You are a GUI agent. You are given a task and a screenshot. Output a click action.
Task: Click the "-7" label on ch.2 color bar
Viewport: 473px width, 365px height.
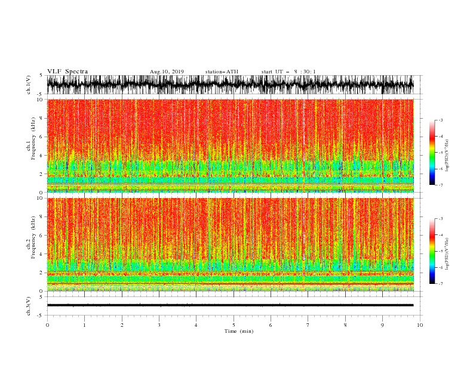(440, 283)
